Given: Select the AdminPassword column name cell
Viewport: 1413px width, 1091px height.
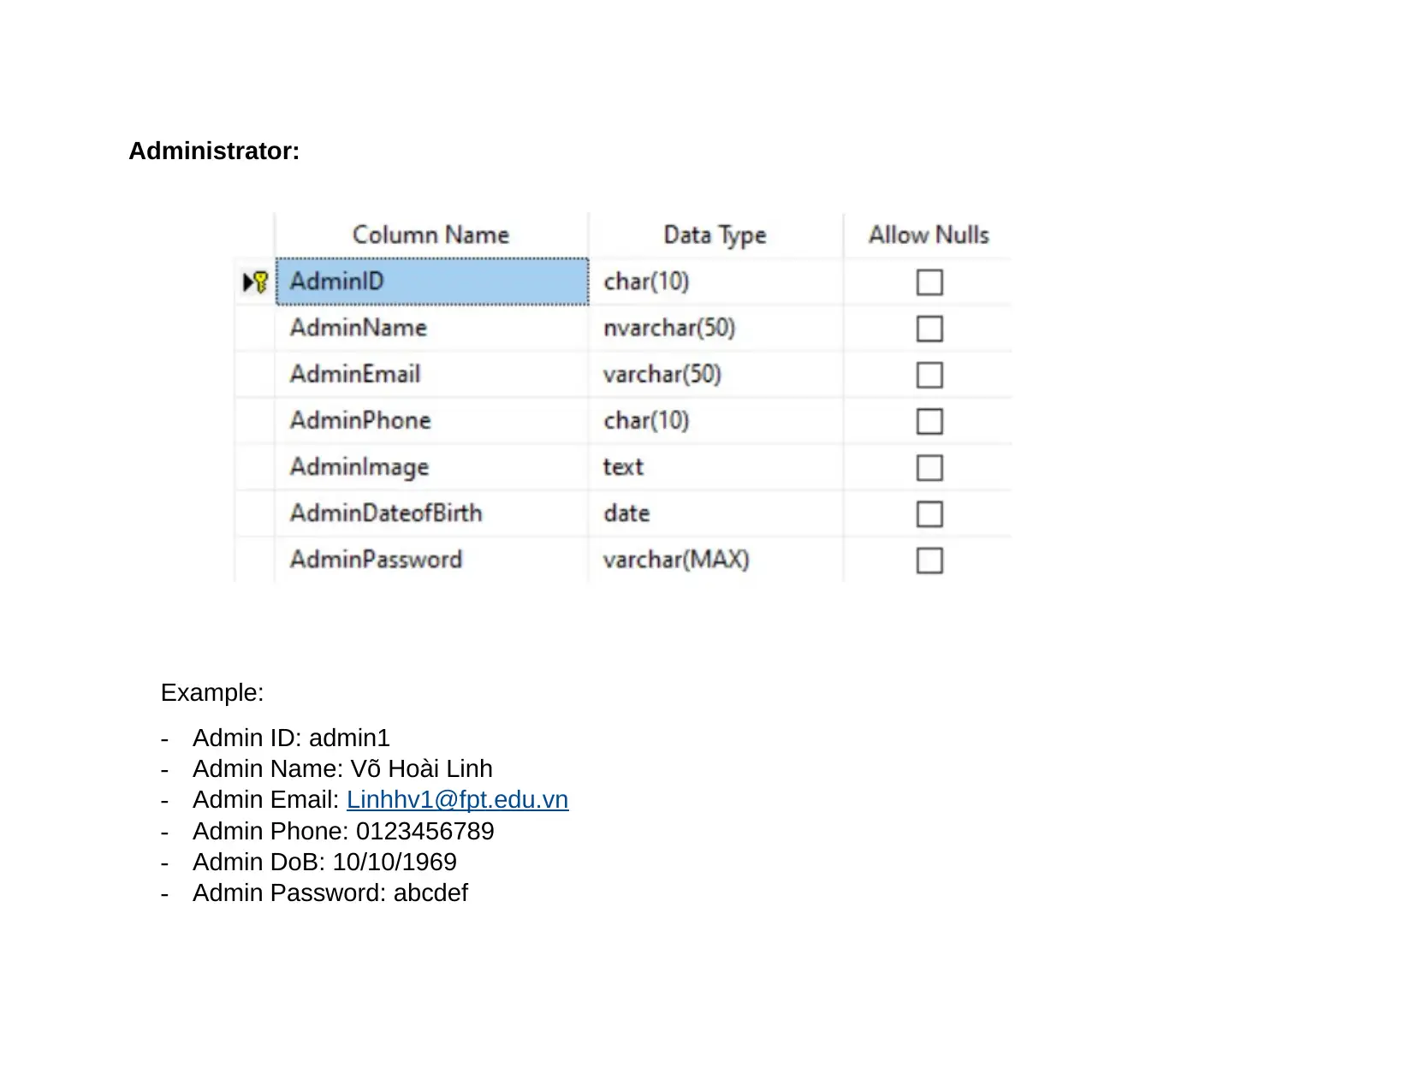Looking at the screenshot, I should [x=432, y=560].
